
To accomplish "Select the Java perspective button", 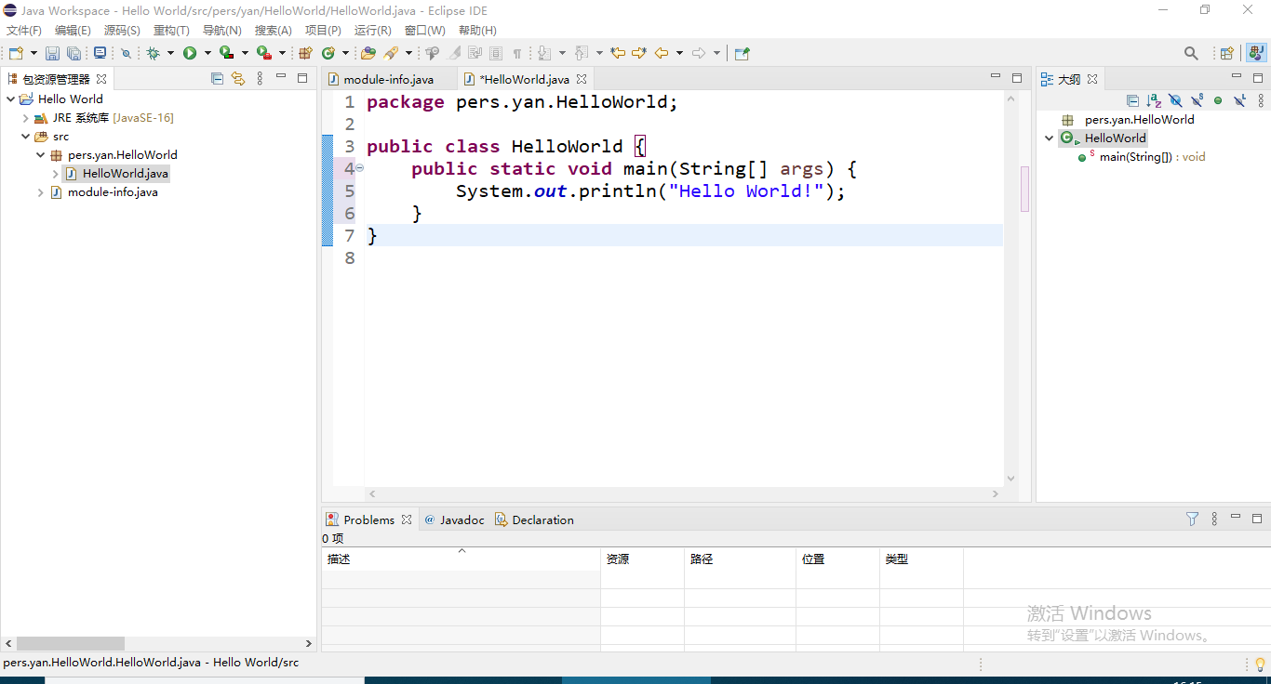I will click(1257, 54).
